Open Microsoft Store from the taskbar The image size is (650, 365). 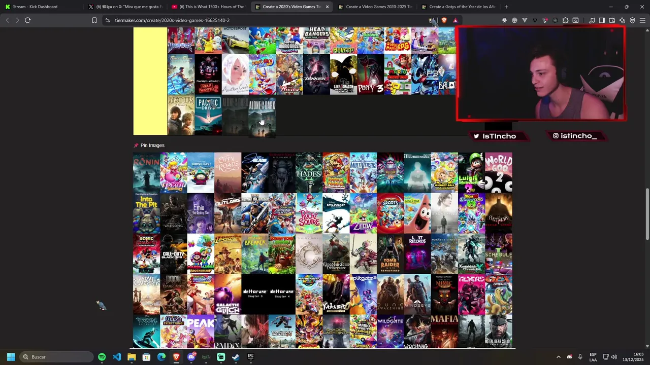coord(146,357)
